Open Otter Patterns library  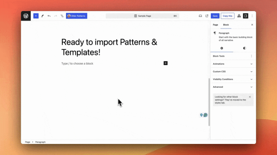point(76,16)
